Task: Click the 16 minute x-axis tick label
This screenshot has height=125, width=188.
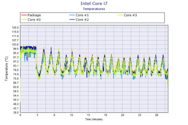Action: pyautogui.click(x=106, y=115)
